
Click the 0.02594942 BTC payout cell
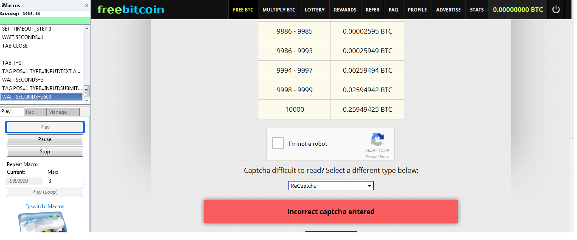[367, 90]
